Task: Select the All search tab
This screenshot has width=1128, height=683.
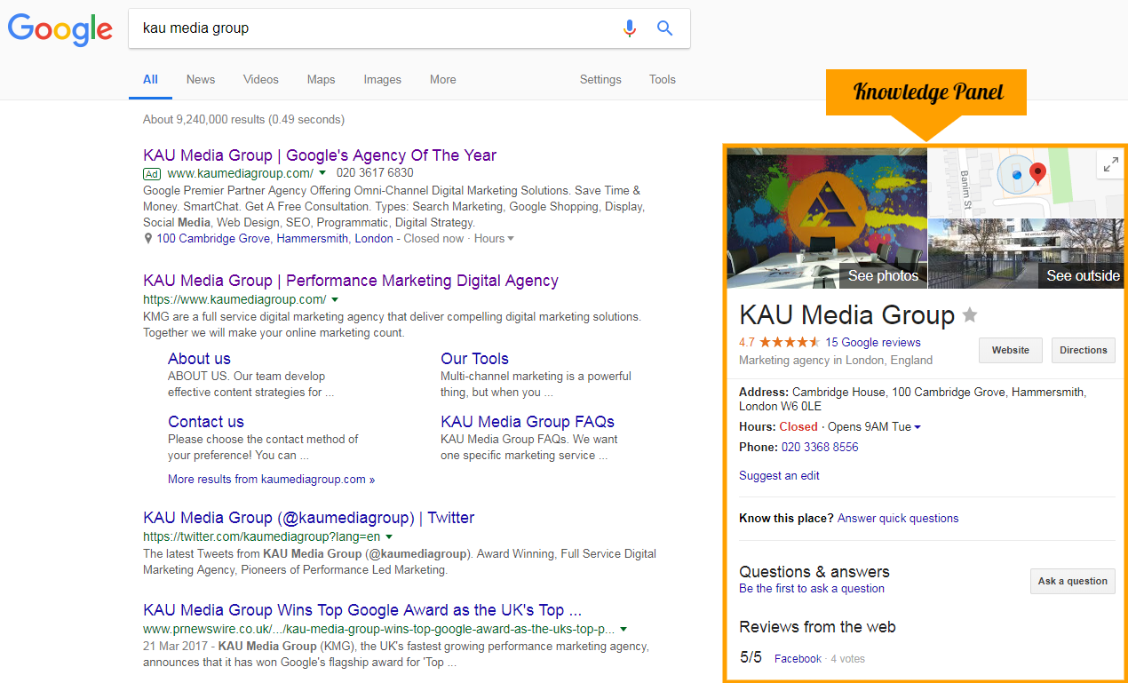Action: 150,79
